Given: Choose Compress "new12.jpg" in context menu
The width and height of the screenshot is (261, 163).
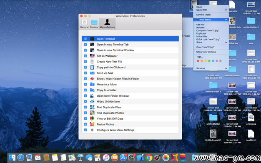Looking at the screenshot, I should (x=208, y=30).
